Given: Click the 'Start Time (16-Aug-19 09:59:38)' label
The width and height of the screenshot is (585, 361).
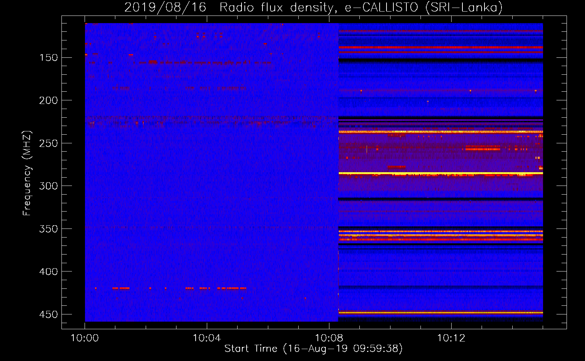Looking at the screenshot, I should pyautogui.click(x=313, y=349).
